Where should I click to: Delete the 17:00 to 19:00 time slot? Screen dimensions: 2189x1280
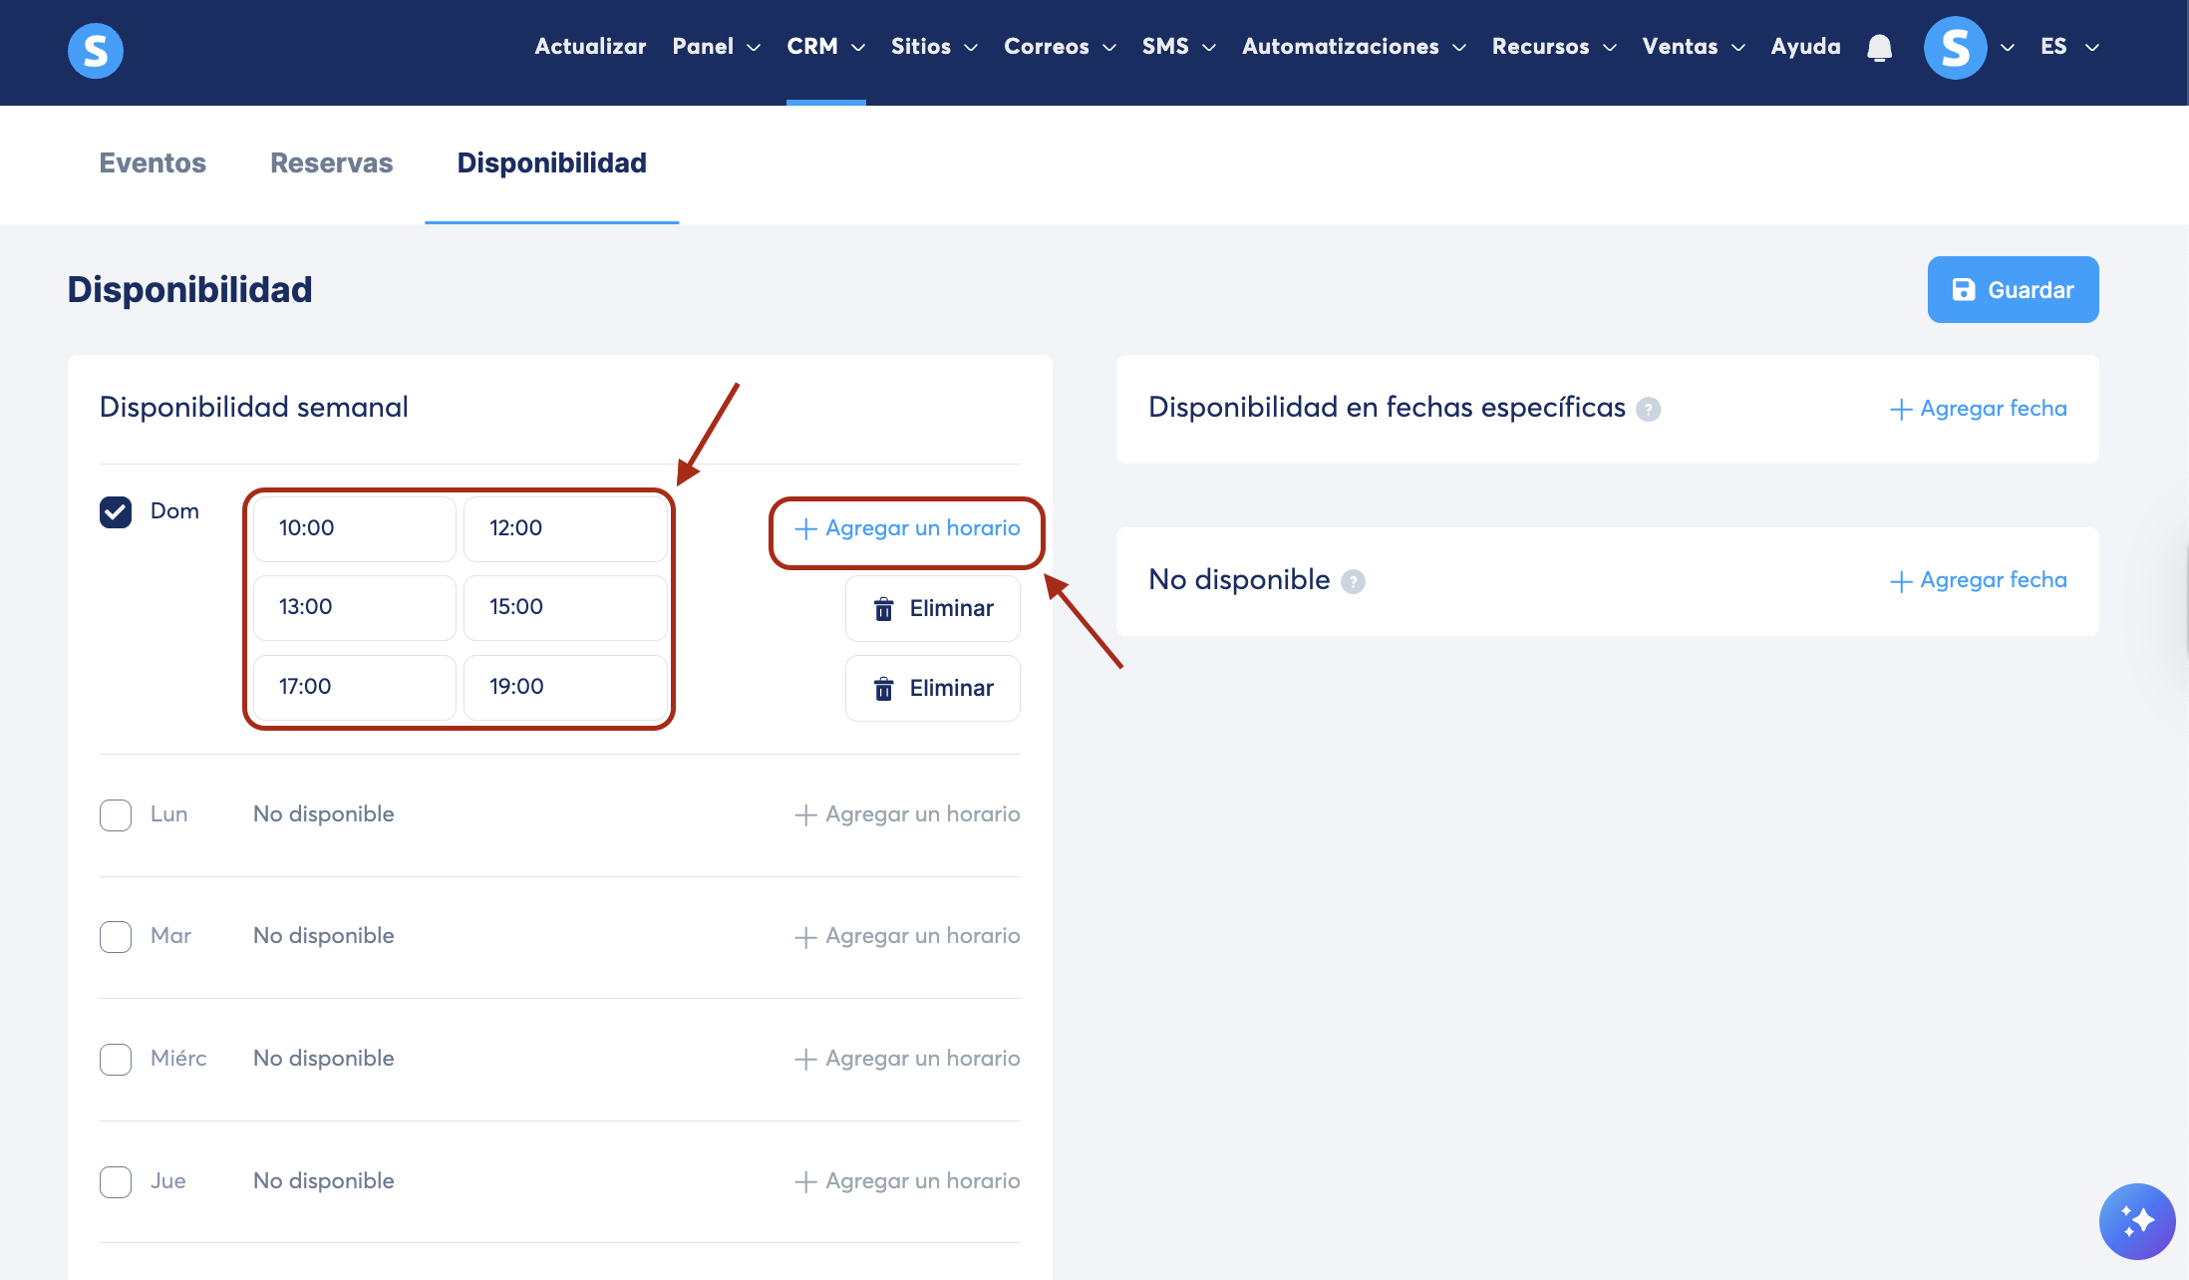click(932, 688)
